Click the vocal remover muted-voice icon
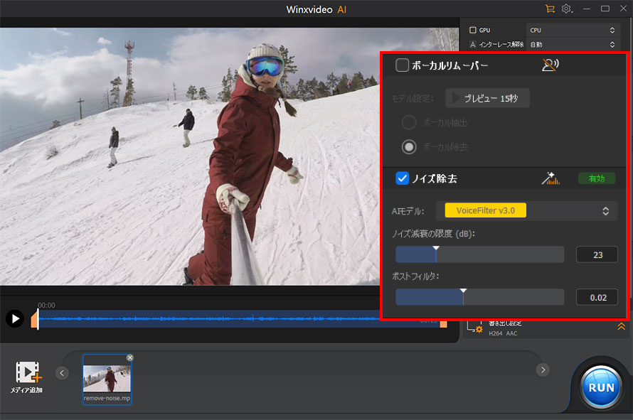This screenshot has height=420, width=633. [550, 65]
